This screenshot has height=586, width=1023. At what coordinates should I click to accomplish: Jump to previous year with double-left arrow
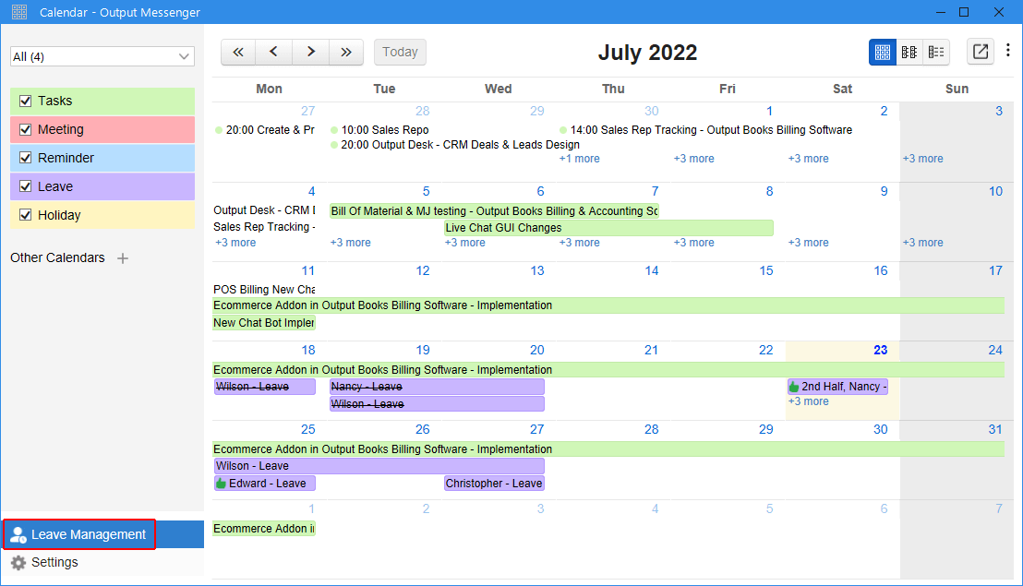pyautogui.click(x=238, y=53)
